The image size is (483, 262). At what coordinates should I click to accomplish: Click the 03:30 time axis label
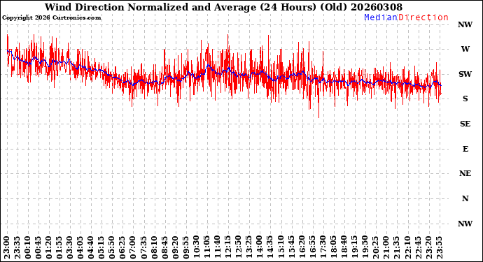[70, 248]
